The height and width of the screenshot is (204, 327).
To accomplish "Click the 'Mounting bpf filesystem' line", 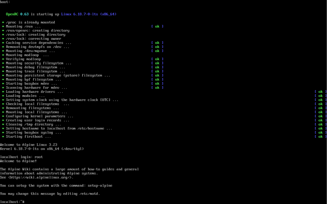I will point(33,80).
